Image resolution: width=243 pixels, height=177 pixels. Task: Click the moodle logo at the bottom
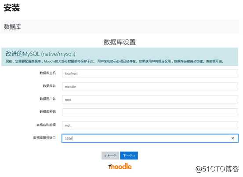[120, 166]
